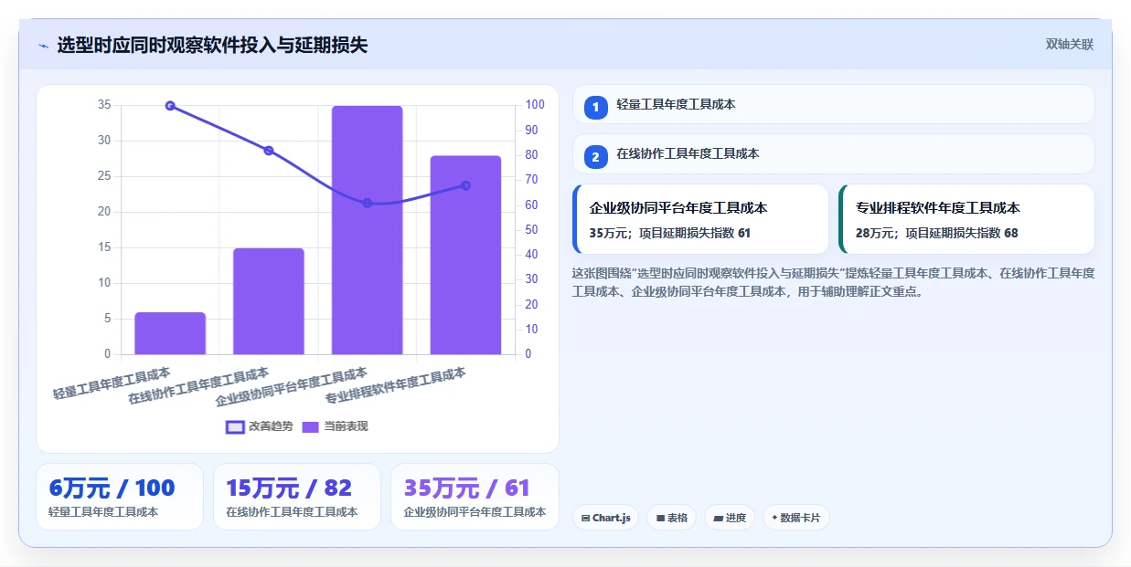The width and height of the screenshot is (1131, 567).
Task: Click the line point at value 100
Action: 170,106
